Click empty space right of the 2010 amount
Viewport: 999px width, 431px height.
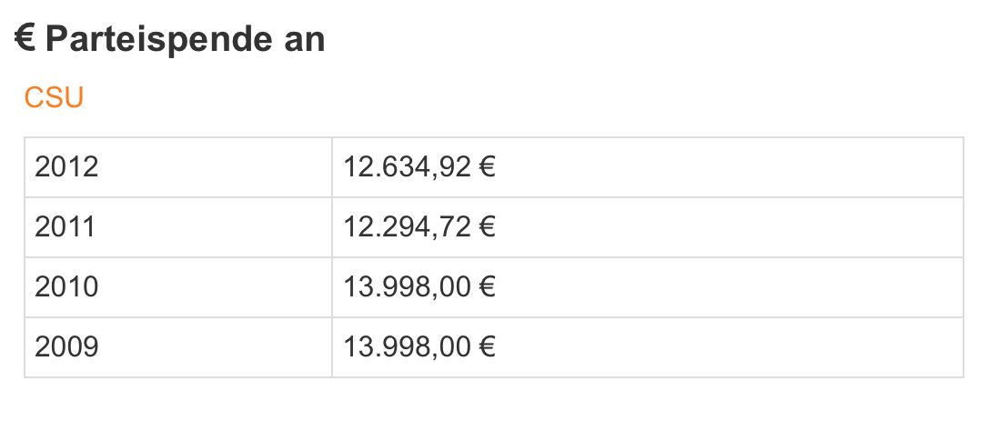(728, 287)
